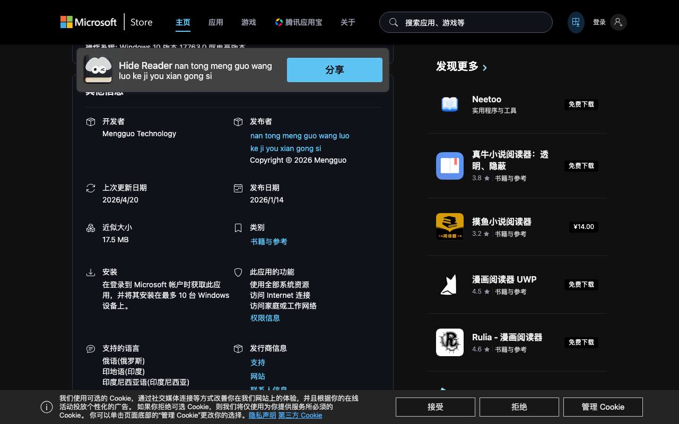Open the 真牛小说阅读器：透明、隐蔽 title

pyautogui.click(x=510, y=160)
